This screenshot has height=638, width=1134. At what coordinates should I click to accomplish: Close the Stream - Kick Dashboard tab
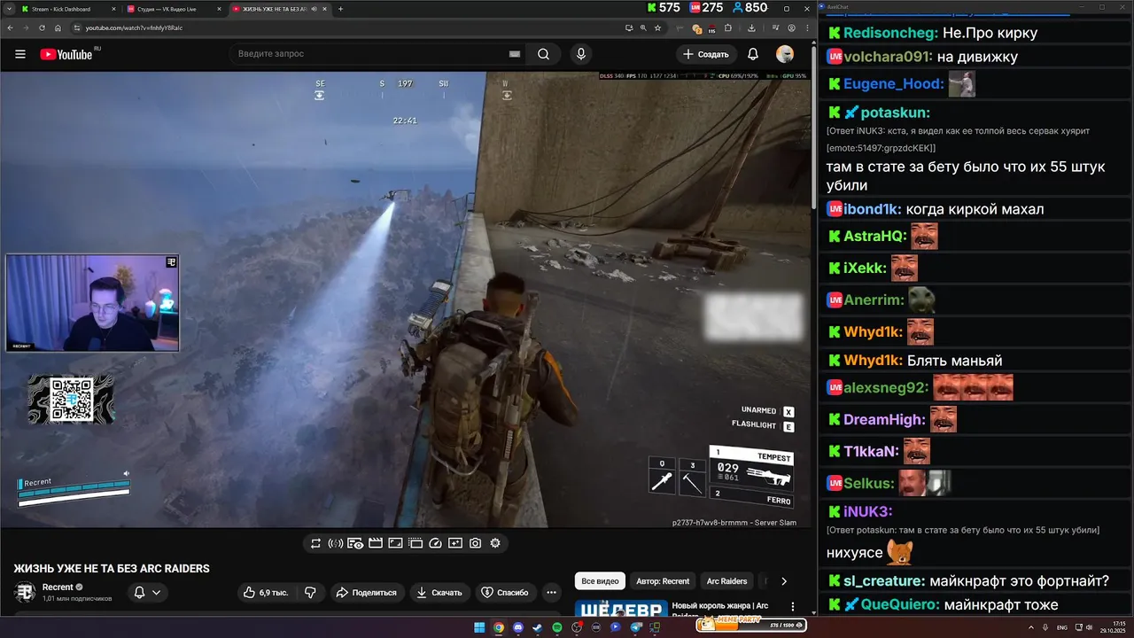[x=113, y=9]
